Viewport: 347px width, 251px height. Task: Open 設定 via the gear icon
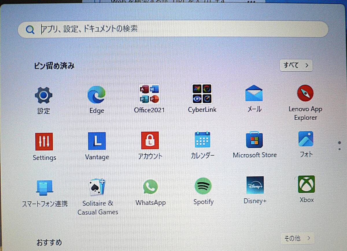[x=44, y=95]
